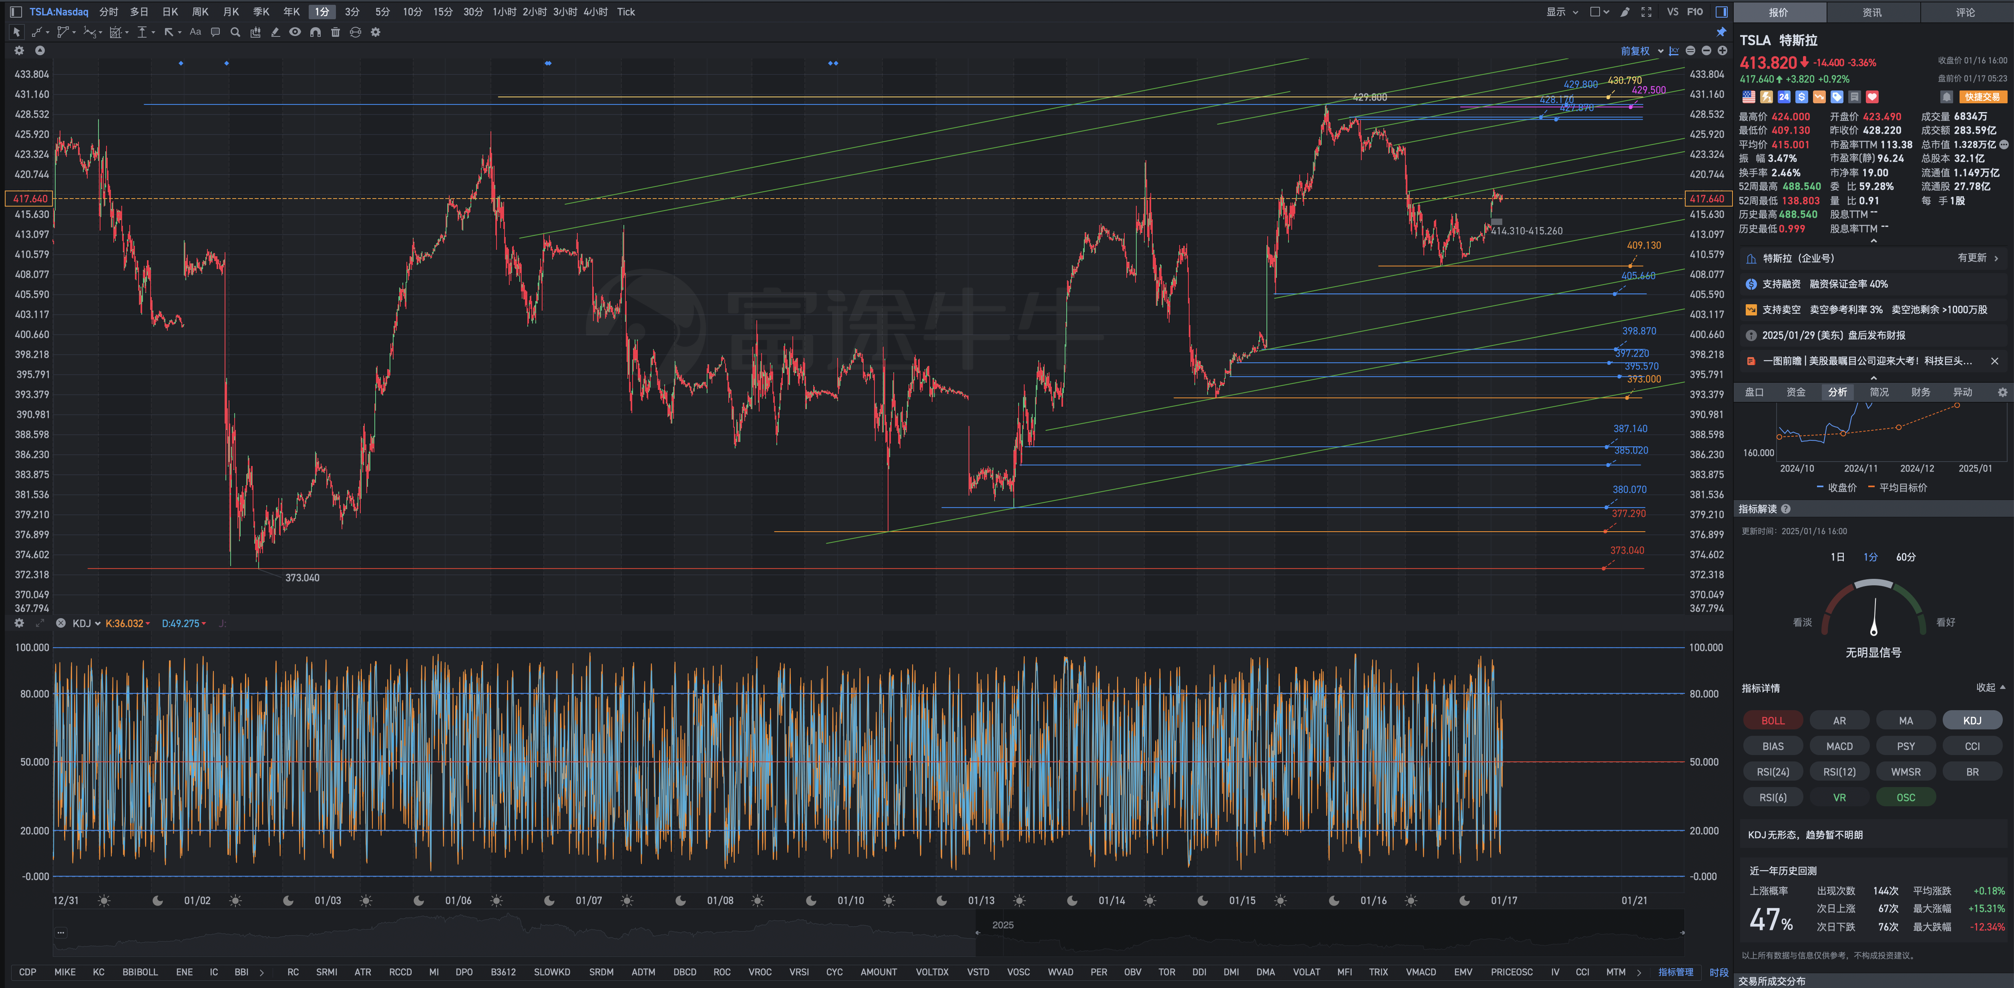
Task: Open analysis tab settings gear
Action: coord(2002,392)
